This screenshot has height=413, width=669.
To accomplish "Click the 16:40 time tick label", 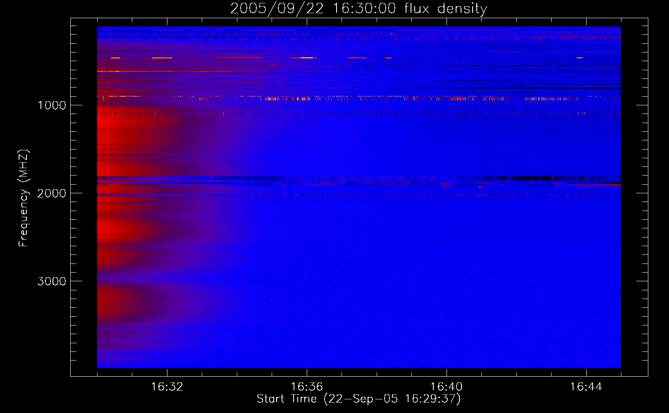I will coord(447,387).
